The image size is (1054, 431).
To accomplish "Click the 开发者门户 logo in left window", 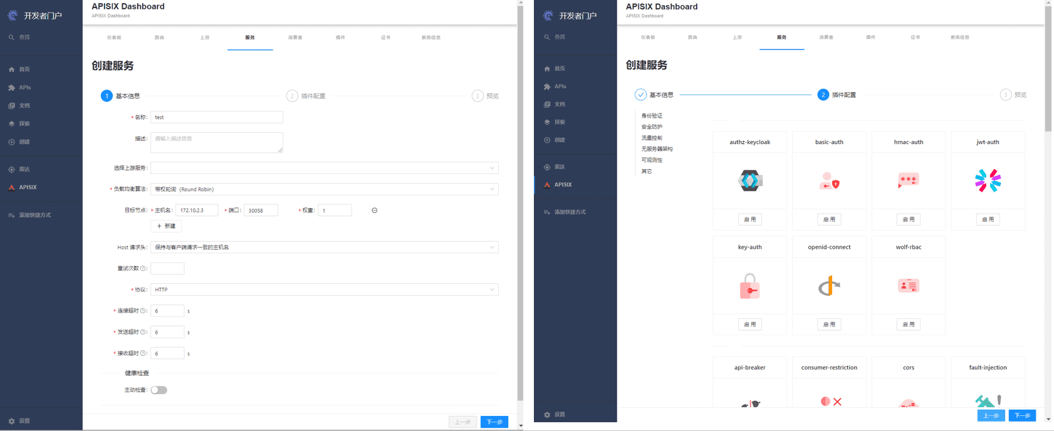I will 13,15.
